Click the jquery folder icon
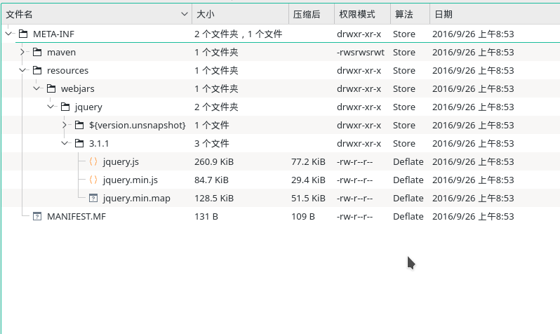 (x=65, y=107)
